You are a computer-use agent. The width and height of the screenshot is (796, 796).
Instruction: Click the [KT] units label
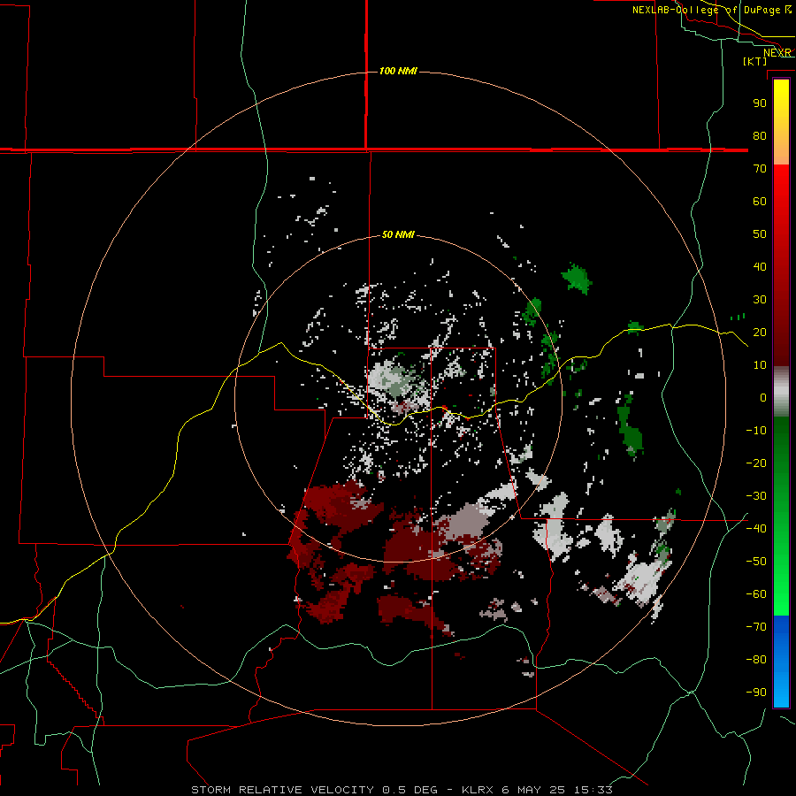click(755, 61)
